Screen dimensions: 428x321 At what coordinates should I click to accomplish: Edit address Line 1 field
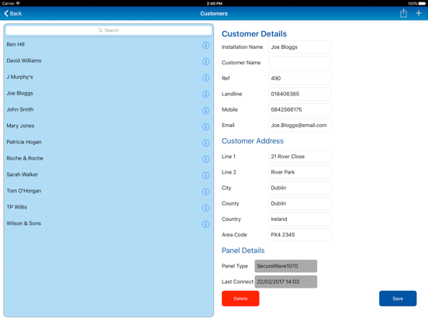[300, 157]
